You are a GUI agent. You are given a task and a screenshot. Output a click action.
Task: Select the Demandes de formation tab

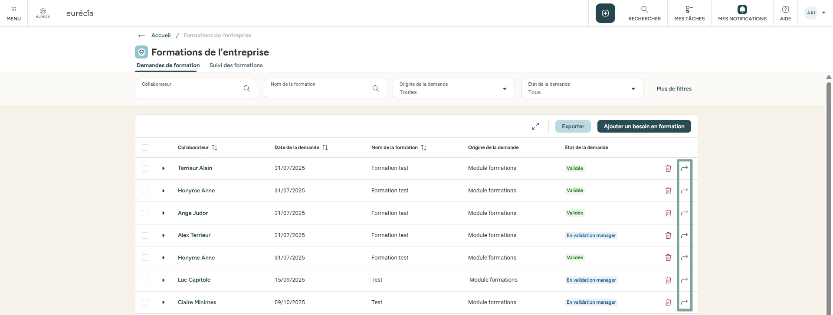[168, 65]
